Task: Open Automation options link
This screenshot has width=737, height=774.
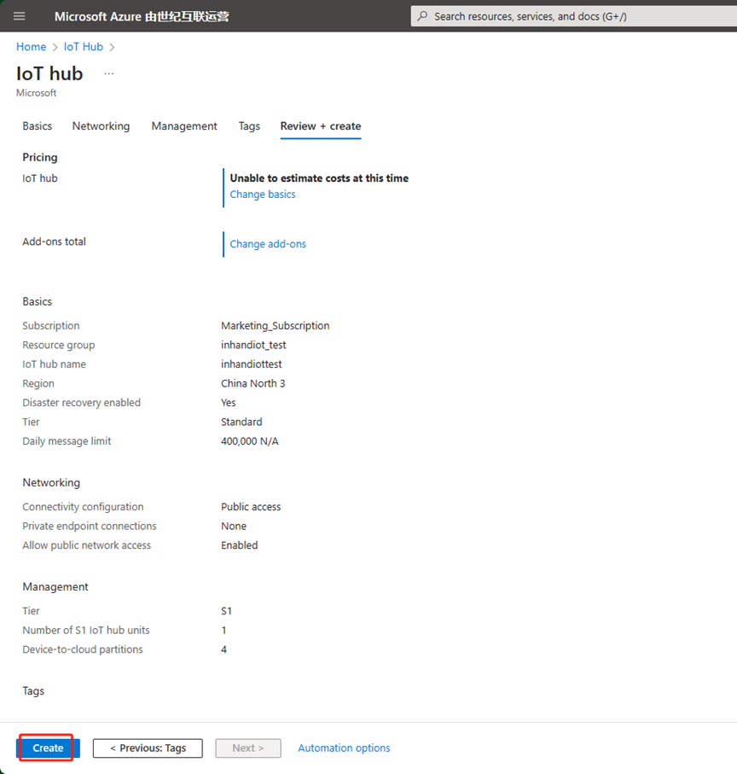Action: point(344,748)
